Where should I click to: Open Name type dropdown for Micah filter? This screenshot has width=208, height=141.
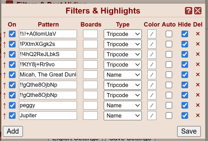click(123, 75)
